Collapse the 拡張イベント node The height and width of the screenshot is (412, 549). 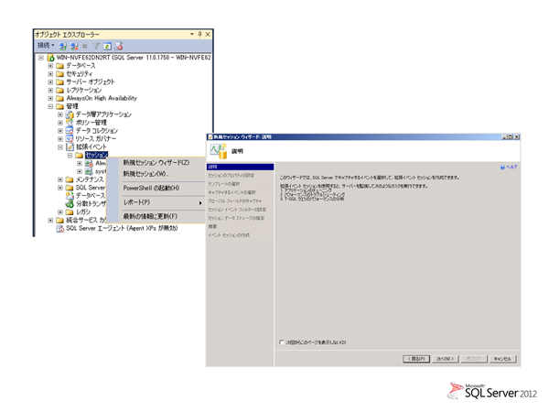point(60,147)
